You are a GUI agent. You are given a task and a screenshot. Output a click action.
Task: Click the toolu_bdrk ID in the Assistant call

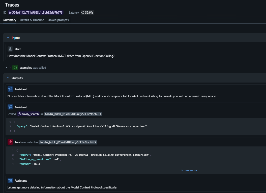[x=73, y=114]
